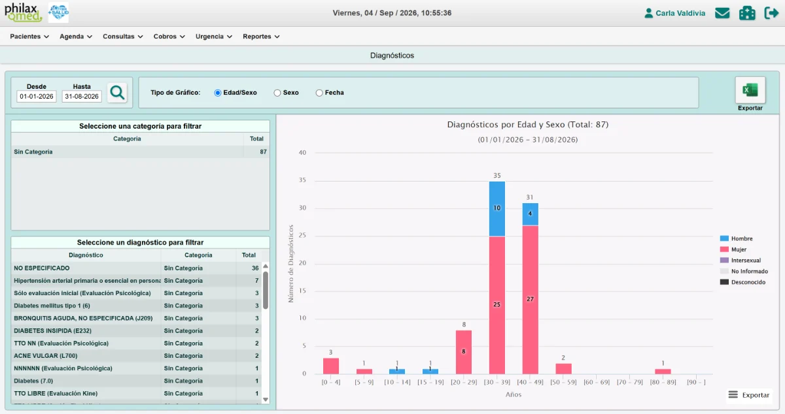The height and width of the screenshot is (414, 785).
Task: Open the mail envelope icon
Action: (722, 13)
